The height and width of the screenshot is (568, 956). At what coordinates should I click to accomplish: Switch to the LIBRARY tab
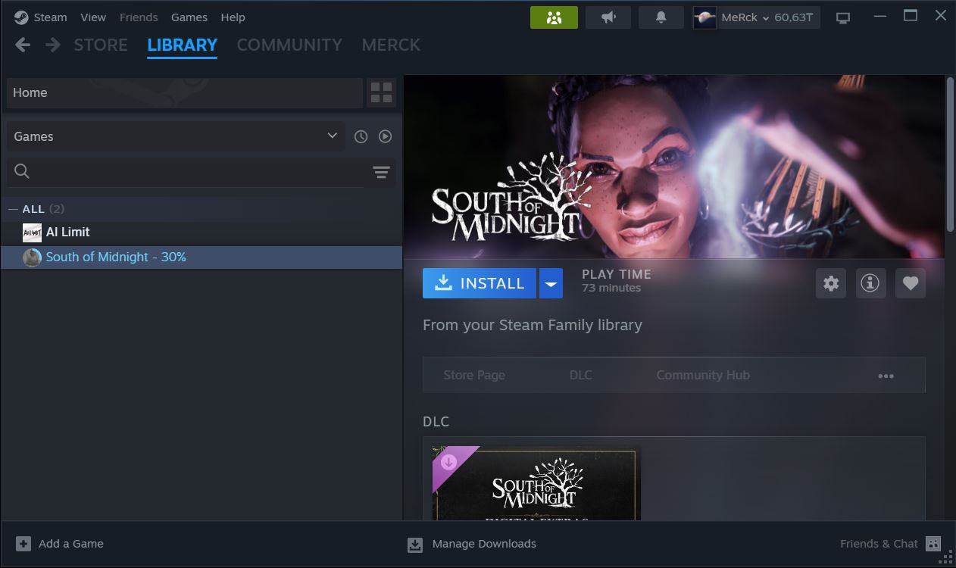(x=182, y=45)
